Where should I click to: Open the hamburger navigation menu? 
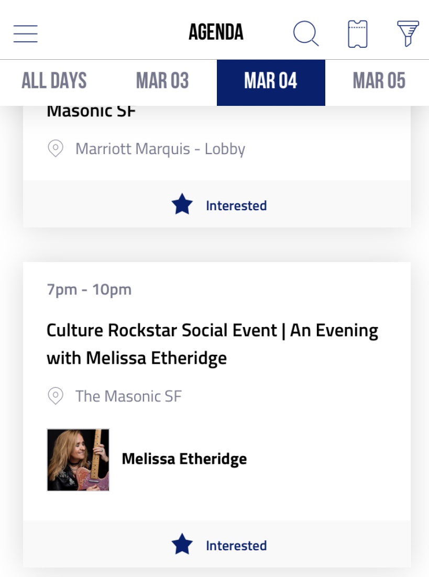[x=25, y=34]
